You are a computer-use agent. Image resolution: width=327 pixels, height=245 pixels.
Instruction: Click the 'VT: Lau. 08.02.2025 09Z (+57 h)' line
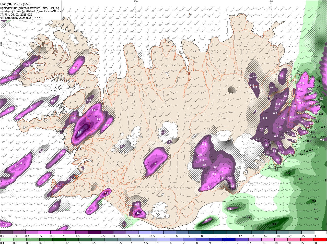pos(21,18)
